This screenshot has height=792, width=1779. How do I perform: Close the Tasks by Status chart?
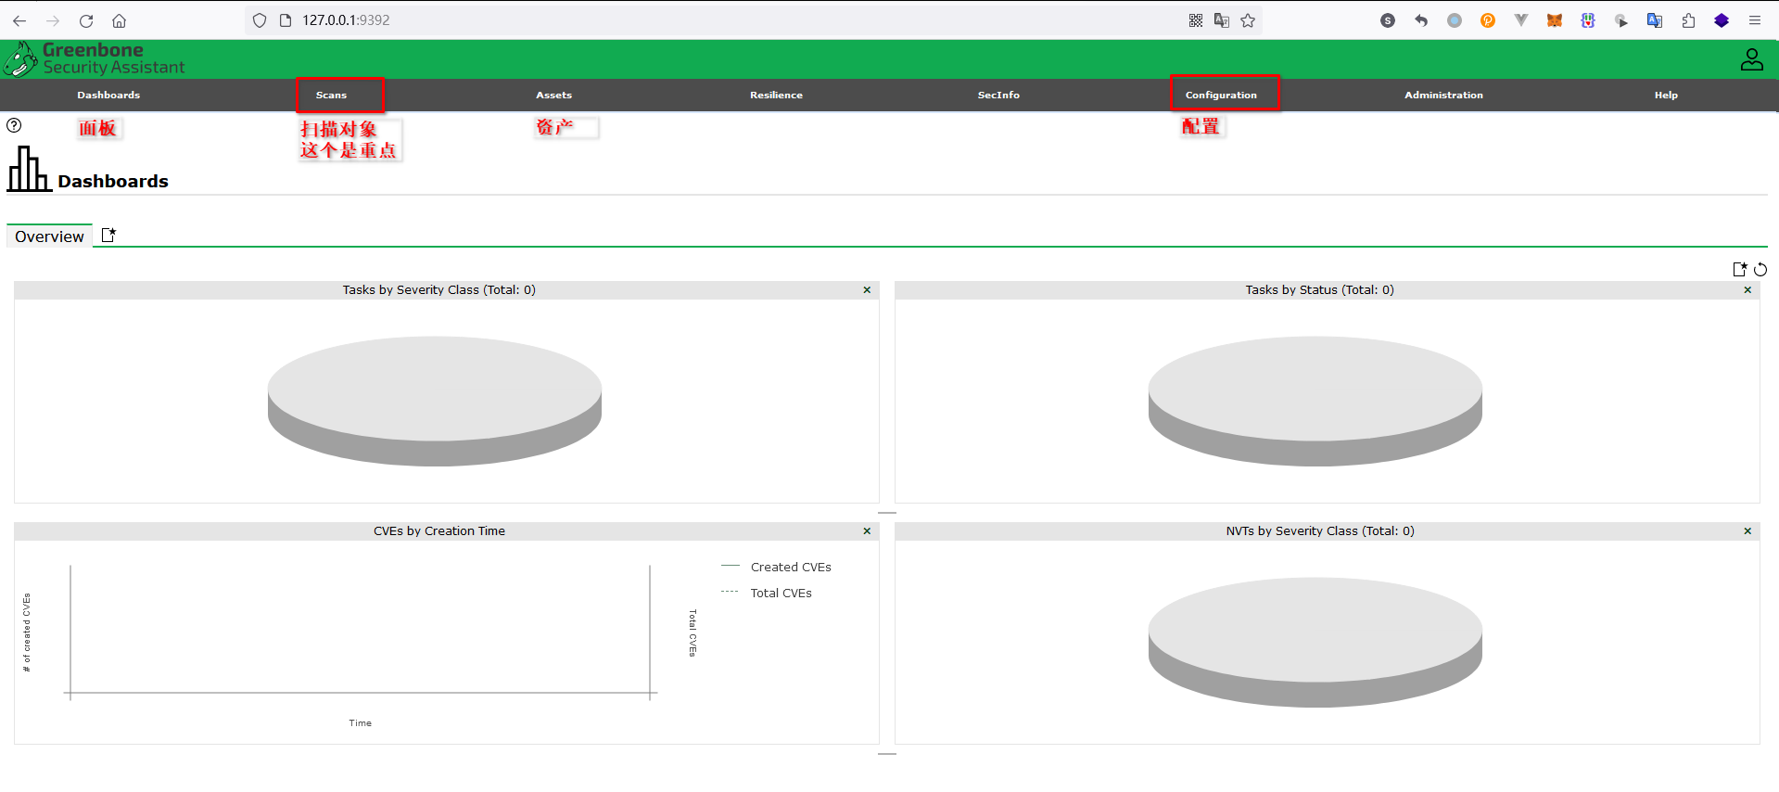coord(1747,290)
